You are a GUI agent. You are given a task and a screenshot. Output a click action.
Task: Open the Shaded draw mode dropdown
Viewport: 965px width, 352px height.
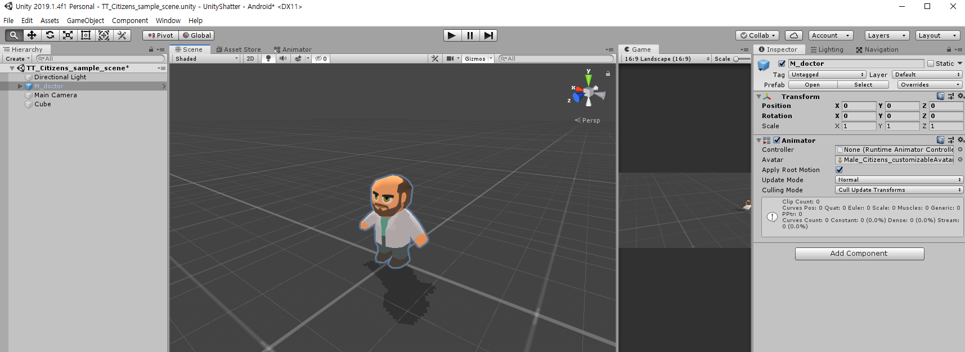206,58
